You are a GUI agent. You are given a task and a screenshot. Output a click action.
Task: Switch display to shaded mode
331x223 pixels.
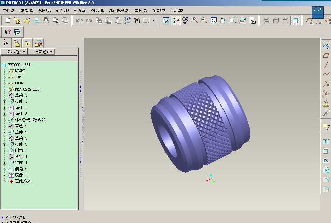295,20
